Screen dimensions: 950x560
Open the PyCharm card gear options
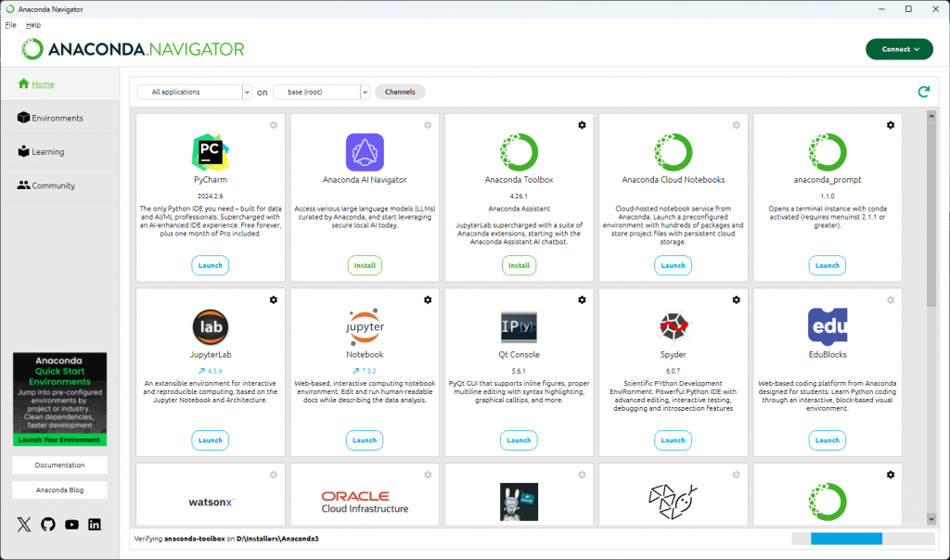pos(274,125)
